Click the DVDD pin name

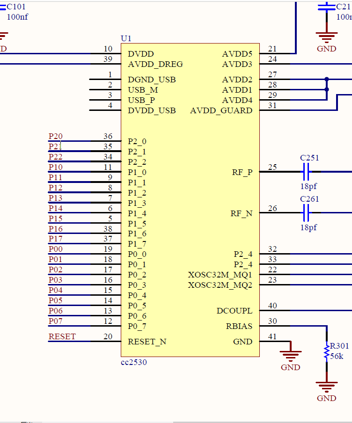pyautogui.click(x=141, y=54)
